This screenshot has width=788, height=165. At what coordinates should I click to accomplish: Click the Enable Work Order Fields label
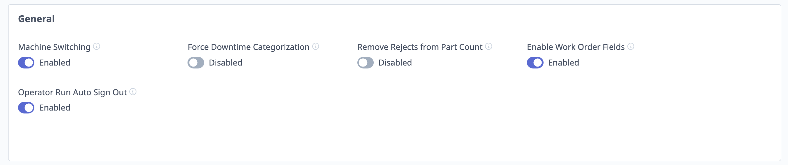576,47
